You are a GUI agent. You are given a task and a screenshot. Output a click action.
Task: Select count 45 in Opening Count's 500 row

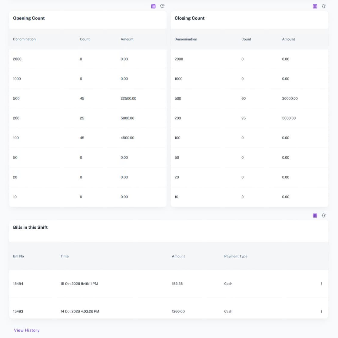(x=82, y=98)
